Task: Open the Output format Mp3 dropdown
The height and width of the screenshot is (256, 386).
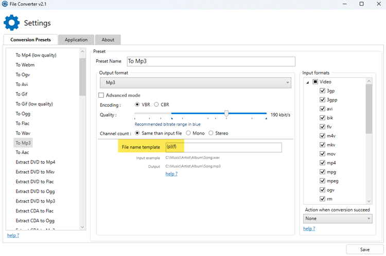Action: tap(196, 82)
